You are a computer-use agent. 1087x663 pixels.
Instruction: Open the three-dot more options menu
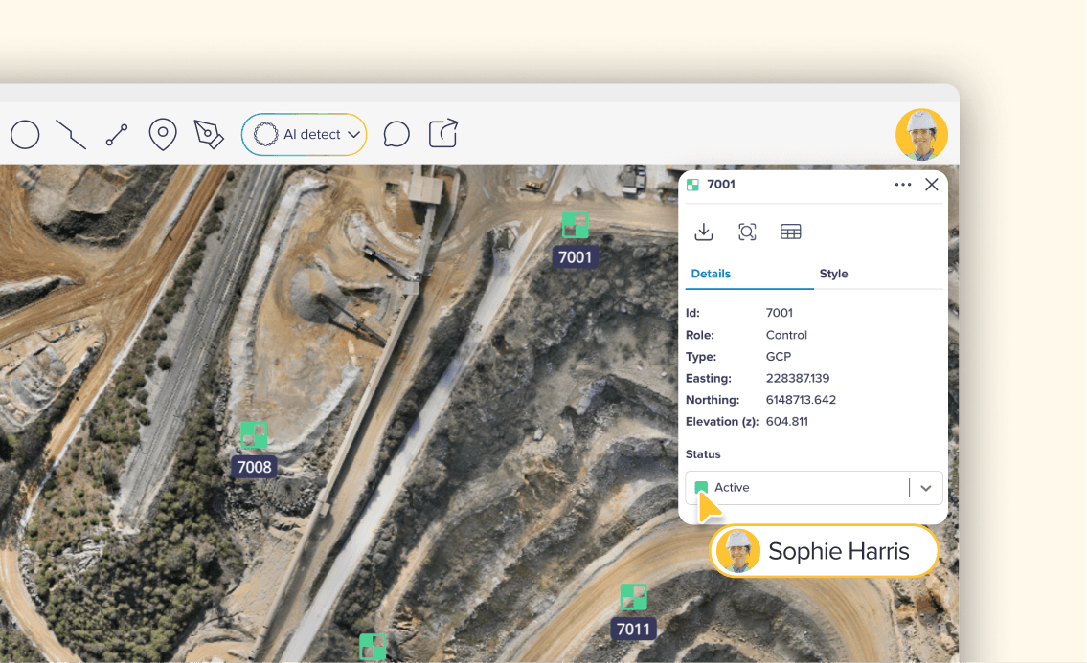point(902,185)
